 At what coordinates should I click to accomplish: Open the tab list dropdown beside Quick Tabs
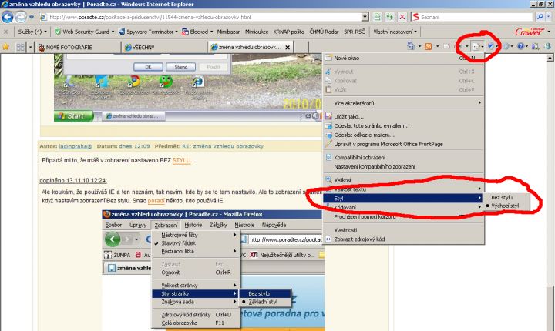(x=30, y=47)
